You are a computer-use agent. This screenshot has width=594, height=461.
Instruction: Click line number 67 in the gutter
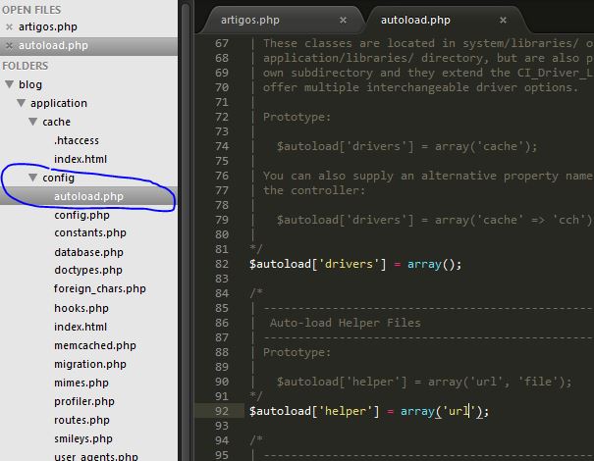tap(222, 43)
